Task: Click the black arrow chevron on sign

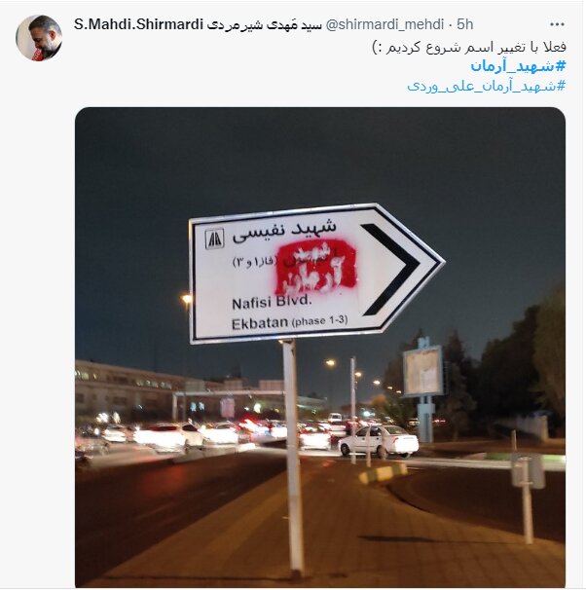Action: click(390, 270)
